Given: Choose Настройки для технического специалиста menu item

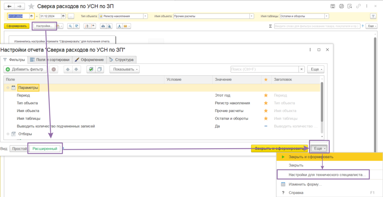Looking at the screenshot, I should pyautogui.click(x=327, y=175).
